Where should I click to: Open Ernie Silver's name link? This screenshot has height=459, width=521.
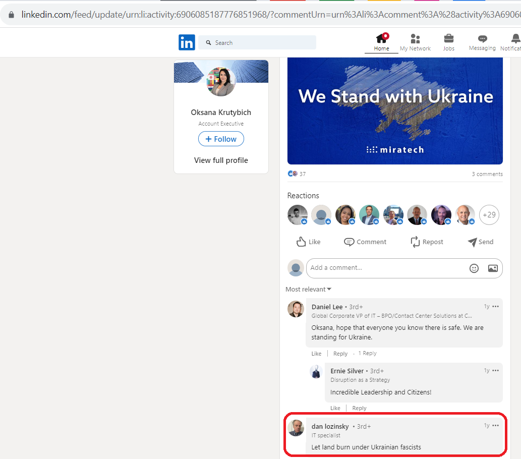click(347, 371)
